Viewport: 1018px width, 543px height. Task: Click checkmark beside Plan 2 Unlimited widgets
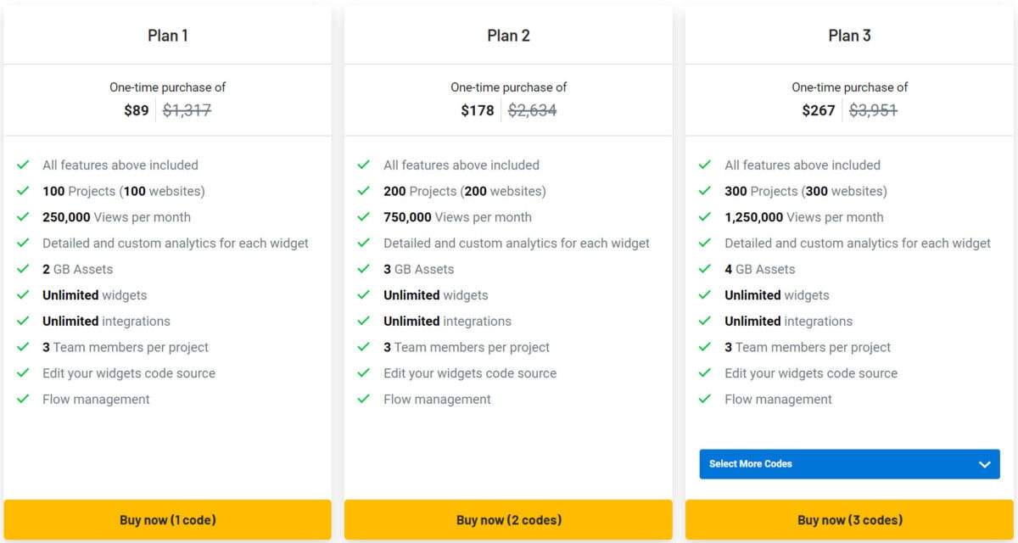[x=364, y=295]
